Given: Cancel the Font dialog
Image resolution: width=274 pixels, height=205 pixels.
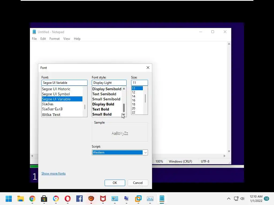Looking at the screenshot, I should tap(138, 183).
